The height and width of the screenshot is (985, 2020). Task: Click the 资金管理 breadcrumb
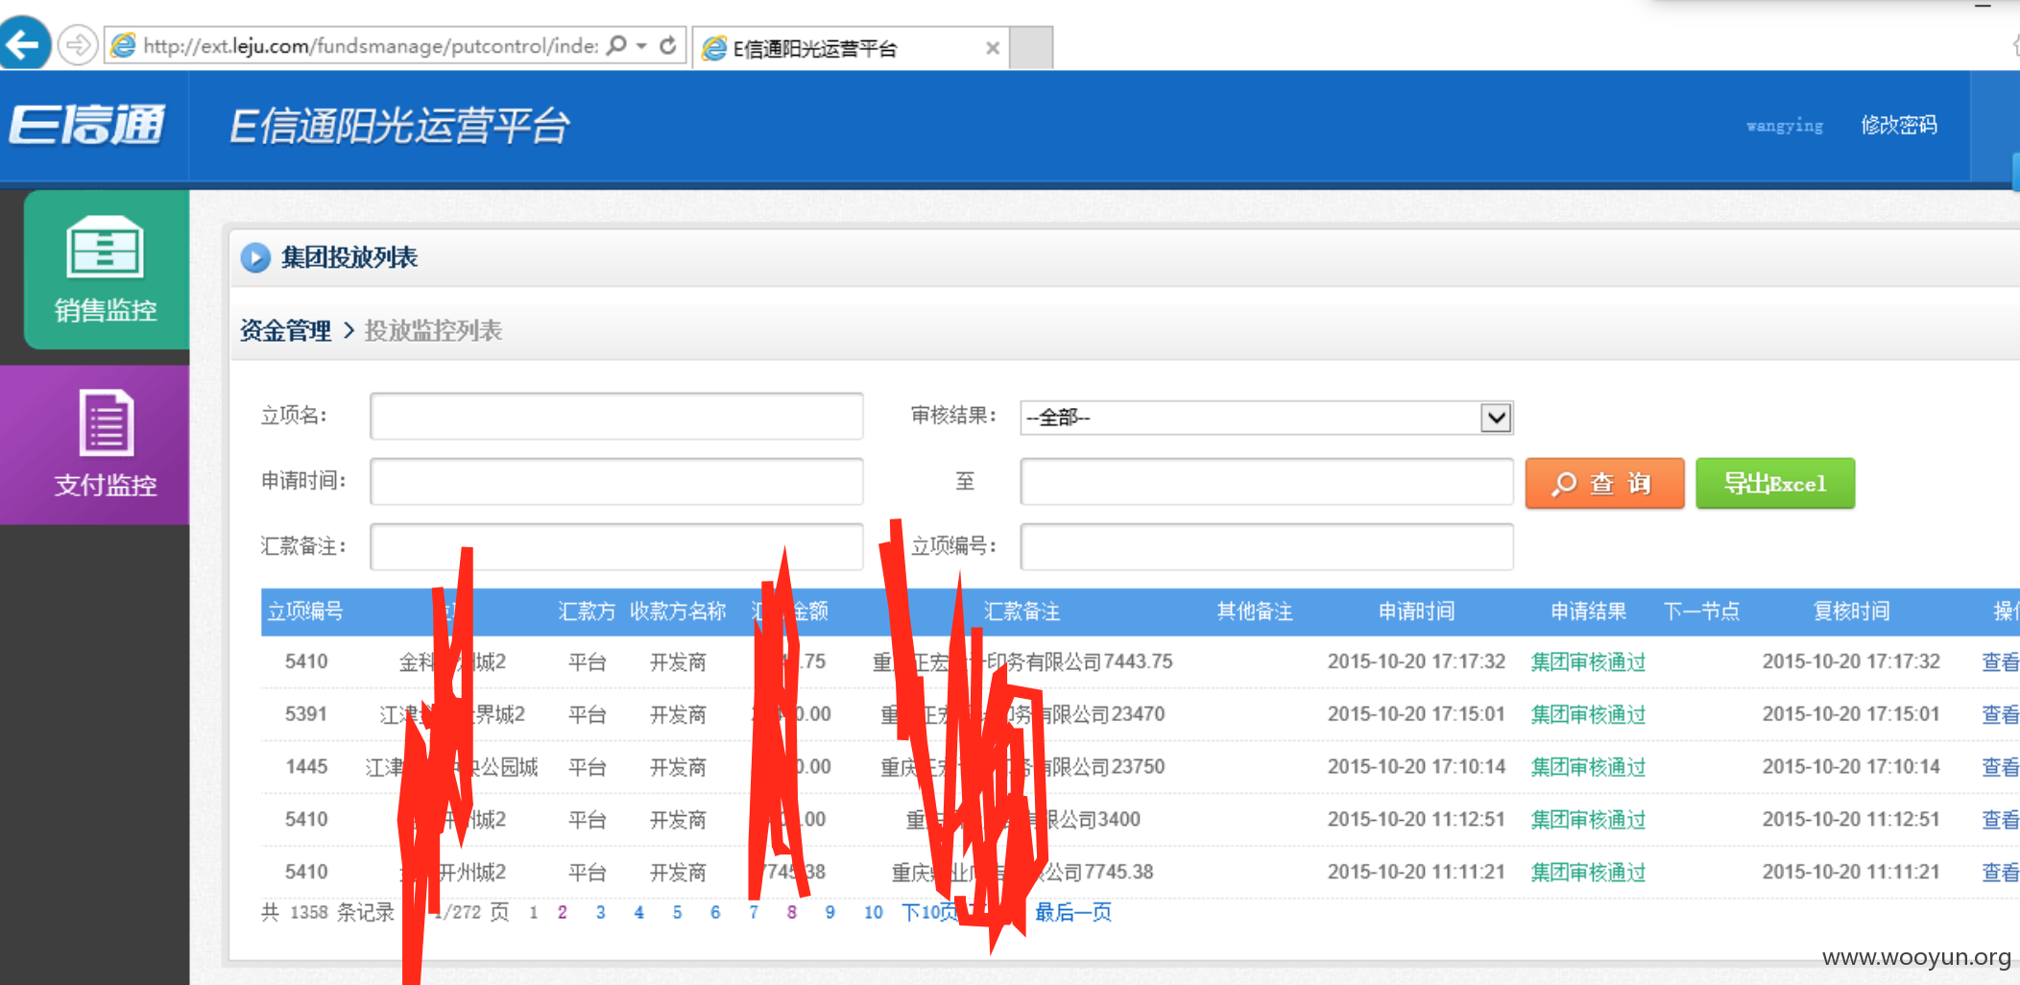pos(285,330)
